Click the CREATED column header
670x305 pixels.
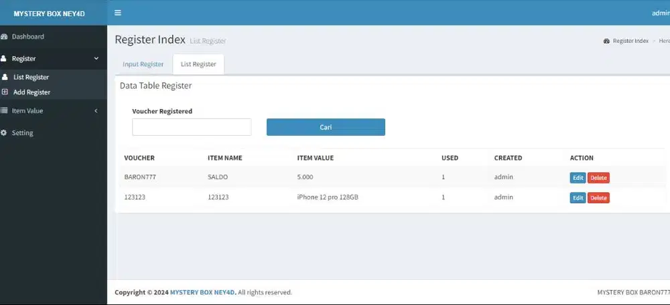tap(508, 158)
